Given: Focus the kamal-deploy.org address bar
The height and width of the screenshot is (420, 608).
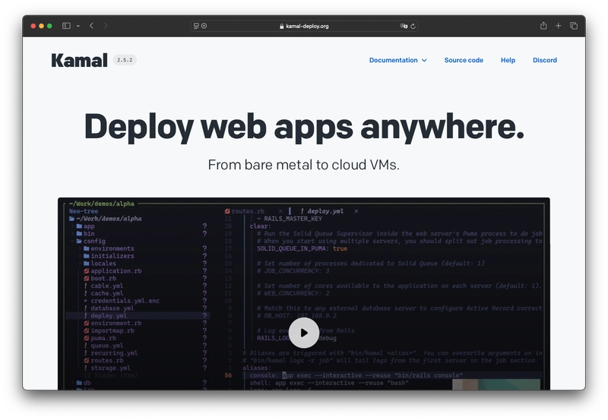Looking at the screenshot, I should [x=303, y=26].
